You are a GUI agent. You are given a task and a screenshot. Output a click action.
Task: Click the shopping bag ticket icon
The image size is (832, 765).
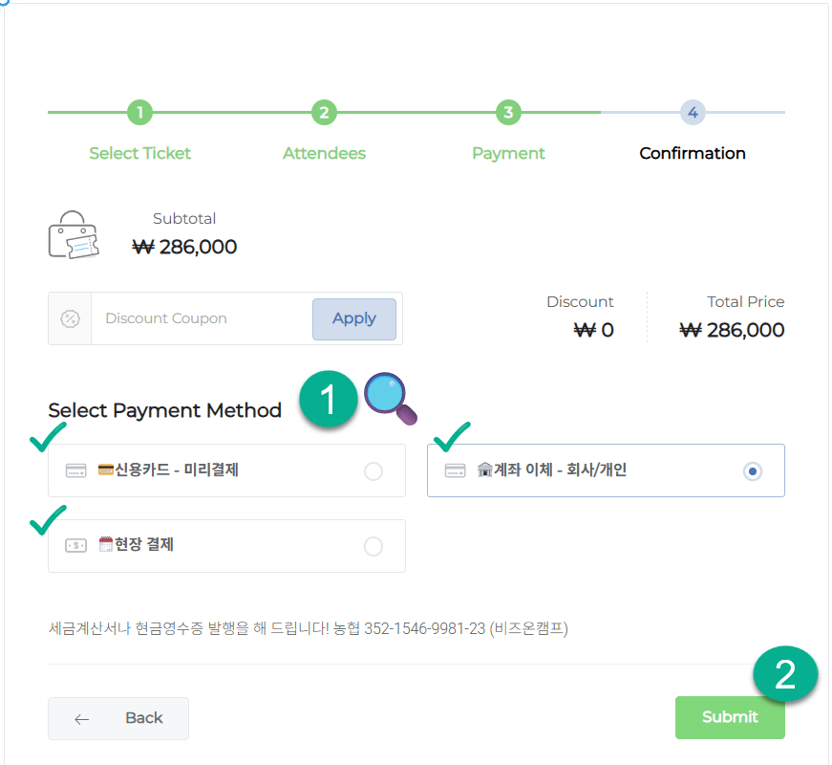click(x=74, y=235)
